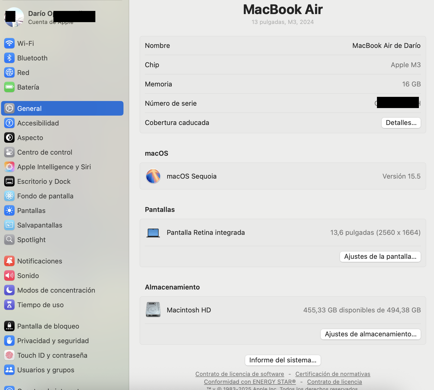Open Certificación de normativas link
The image size is (434, 390).
(333, 374)
